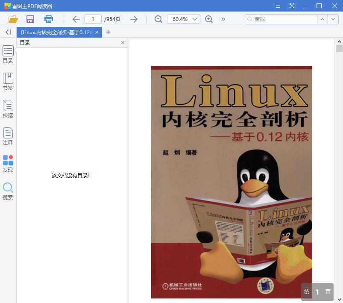Click the vertical scrollbar thumb

tap(339, 48)
